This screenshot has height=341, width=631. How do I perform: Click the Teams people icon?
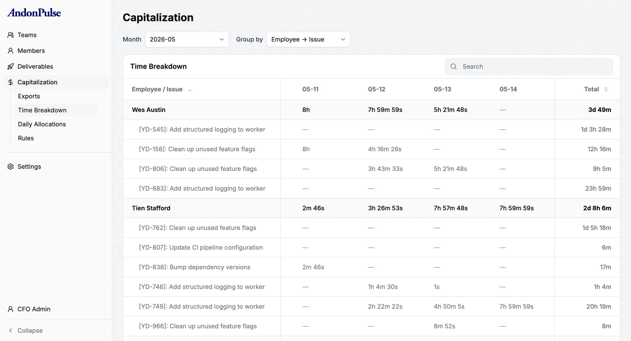point(11,35)
